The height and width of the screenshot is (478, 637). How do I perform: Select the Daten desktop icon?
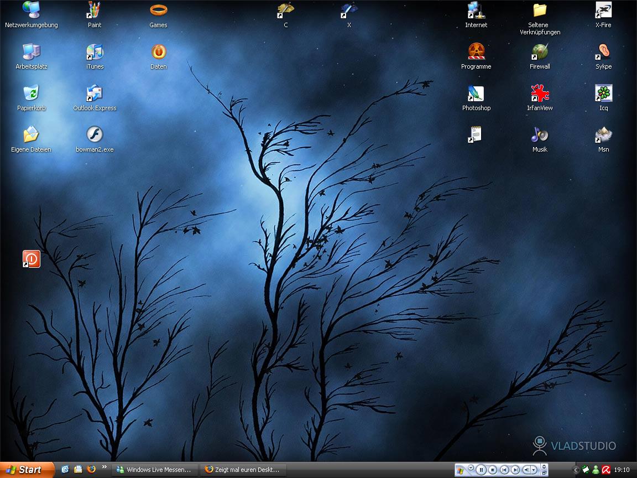159,56
